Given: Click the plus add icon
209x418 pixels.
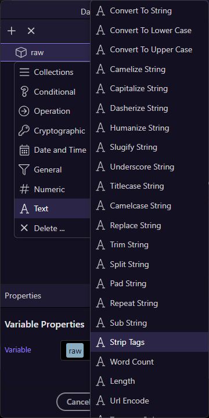Looking at the screenshot, I should click(12, 31).
